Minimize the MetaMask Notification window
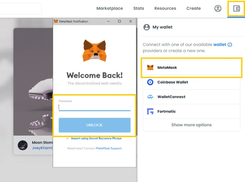The width and height of the screenshot is (245, 182). (x=108, y=21)
